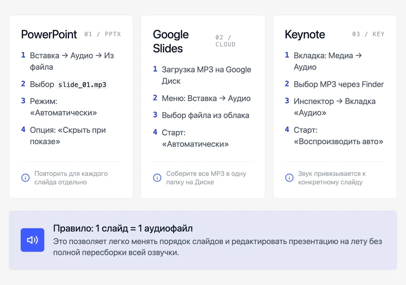Click the step 'Выбор MP3 через Finder'

[338, 84]
